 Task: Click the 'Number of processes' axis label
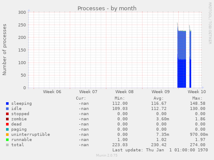click(x=4, y=50)
